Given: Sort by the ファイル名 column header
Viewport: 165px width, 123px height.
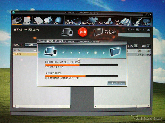Looking at the screenshot, I should coord(25,50).
